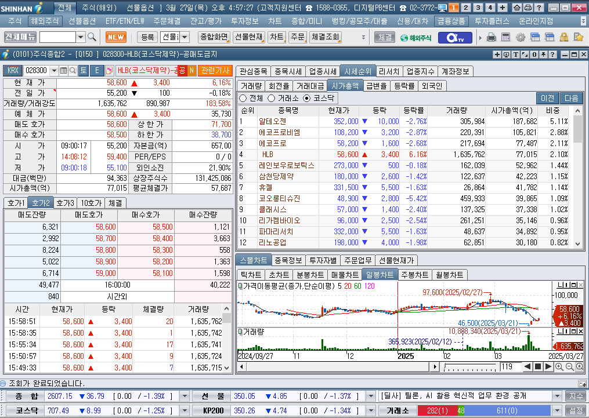Click the pin icon in 주식종합2 header
This screenshot has height=418, width=589.
[543, 54]
